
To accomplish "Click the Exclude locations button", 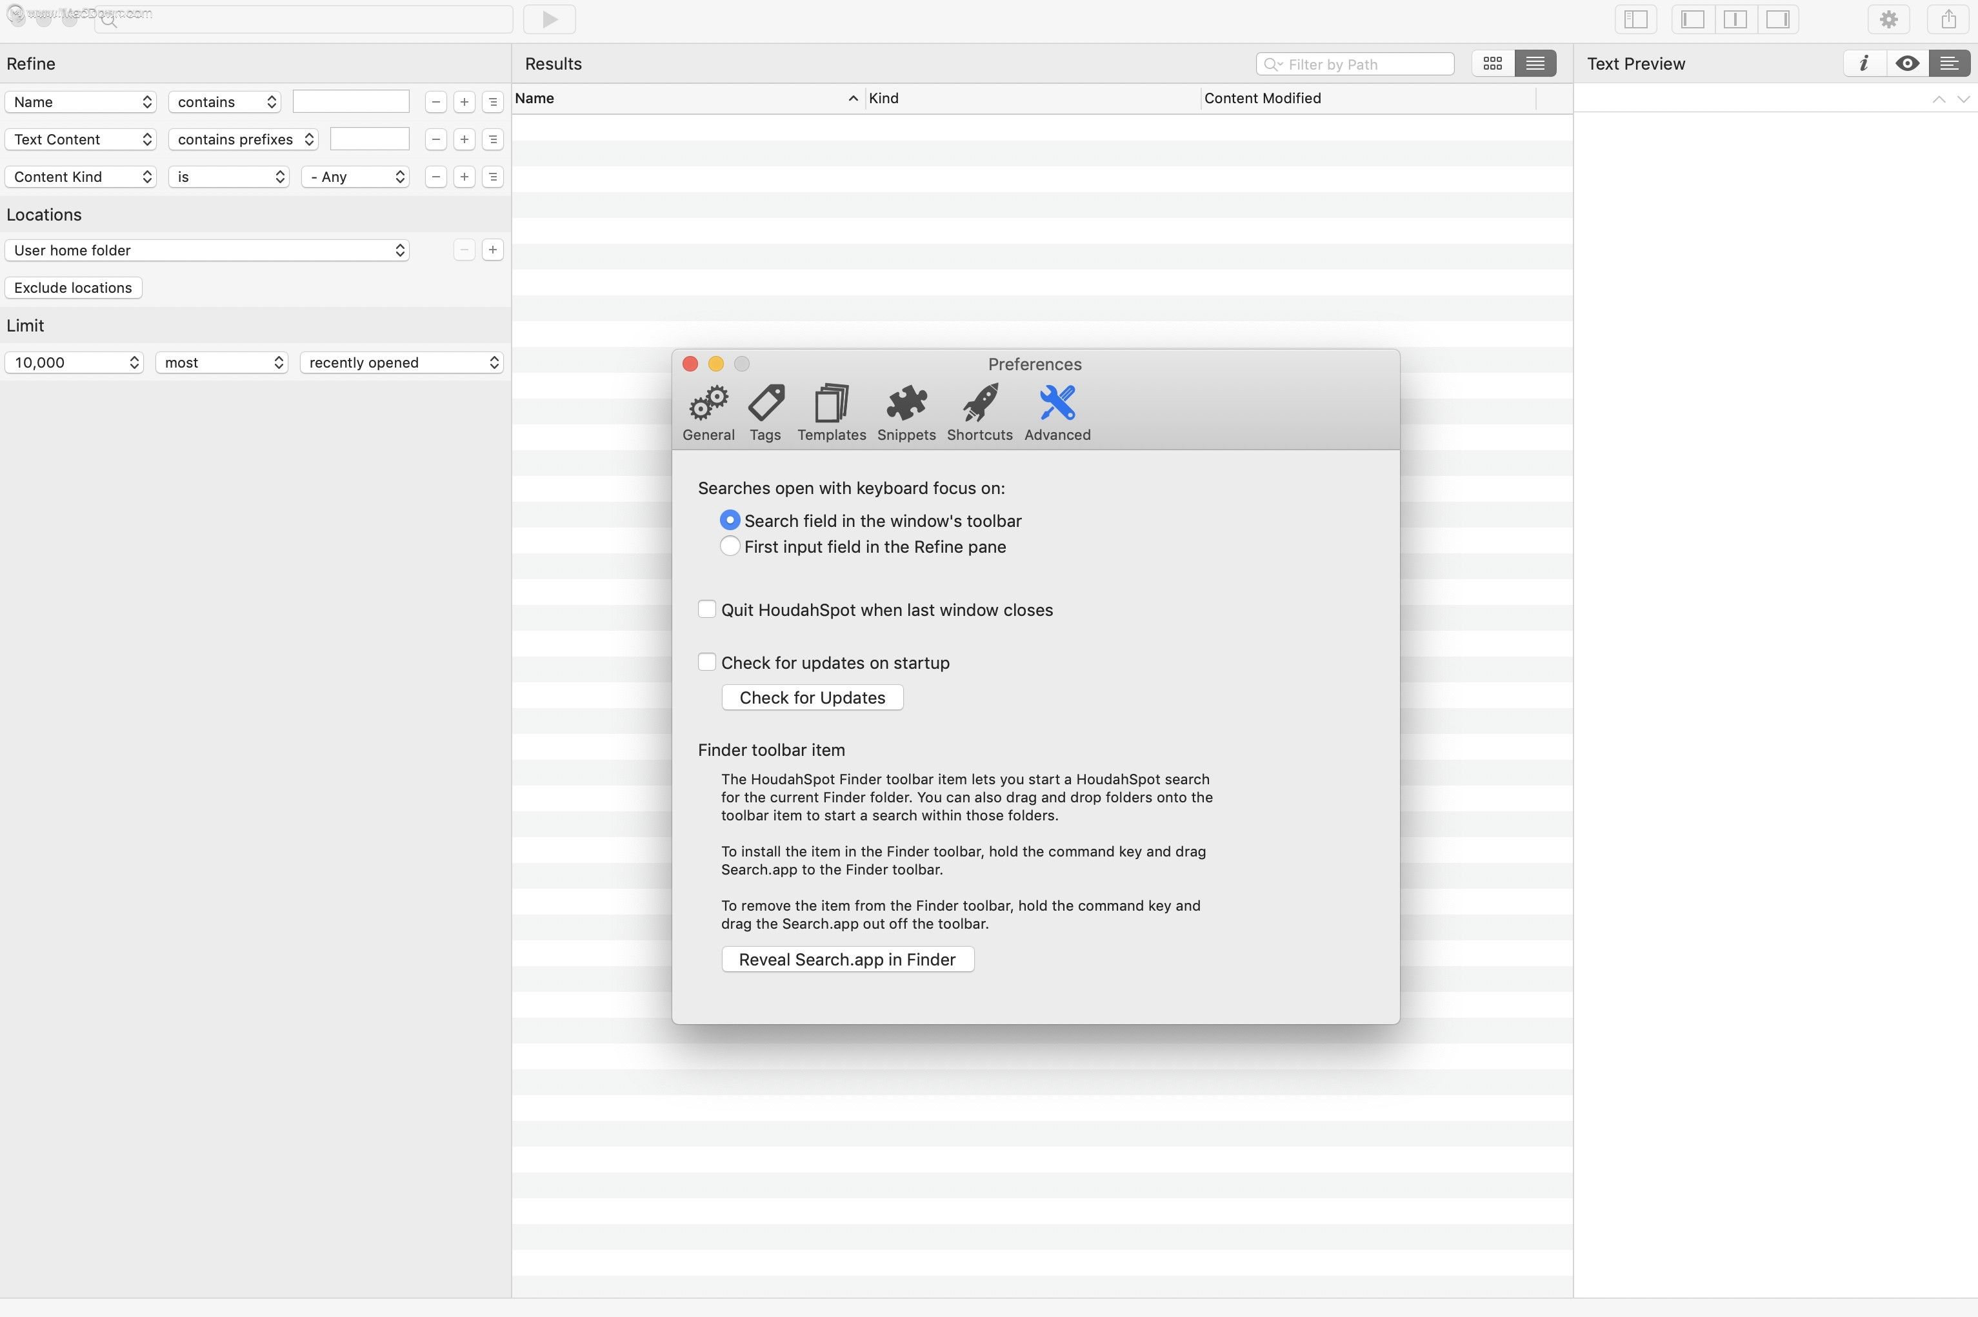I will click(73, 288).
